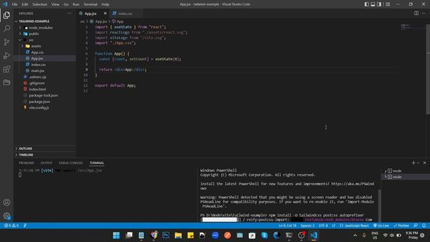Close the terminal panel
430x242 pixels.
coord(425,163)
